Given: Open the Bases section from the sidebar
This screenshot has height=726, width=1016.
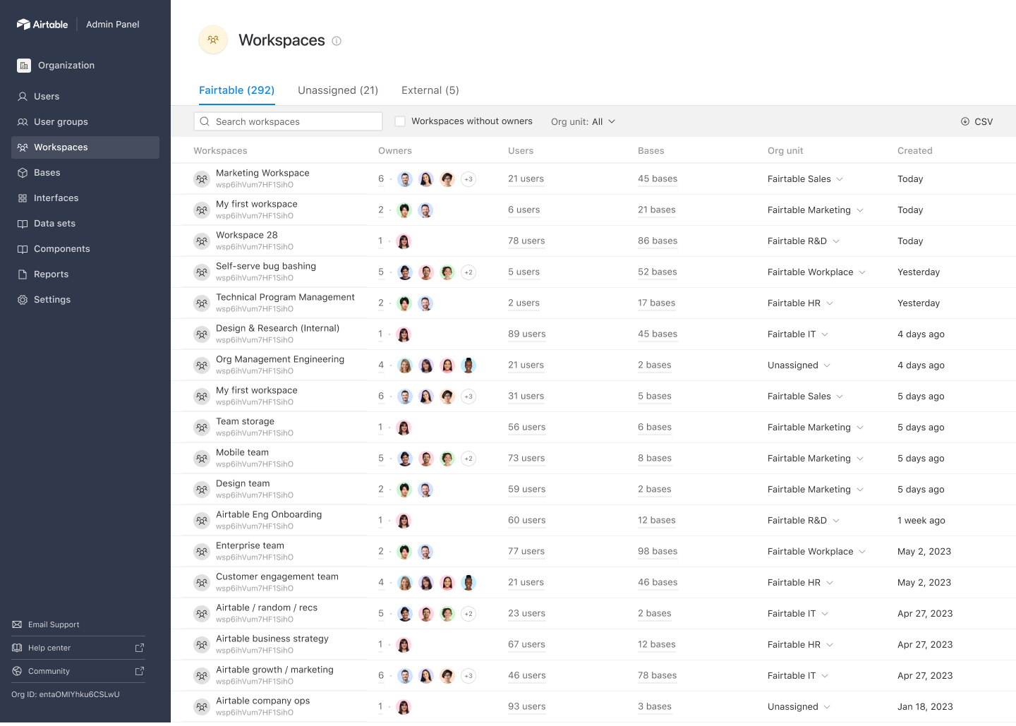Looking at the screenshot, I should coord(47,172).
